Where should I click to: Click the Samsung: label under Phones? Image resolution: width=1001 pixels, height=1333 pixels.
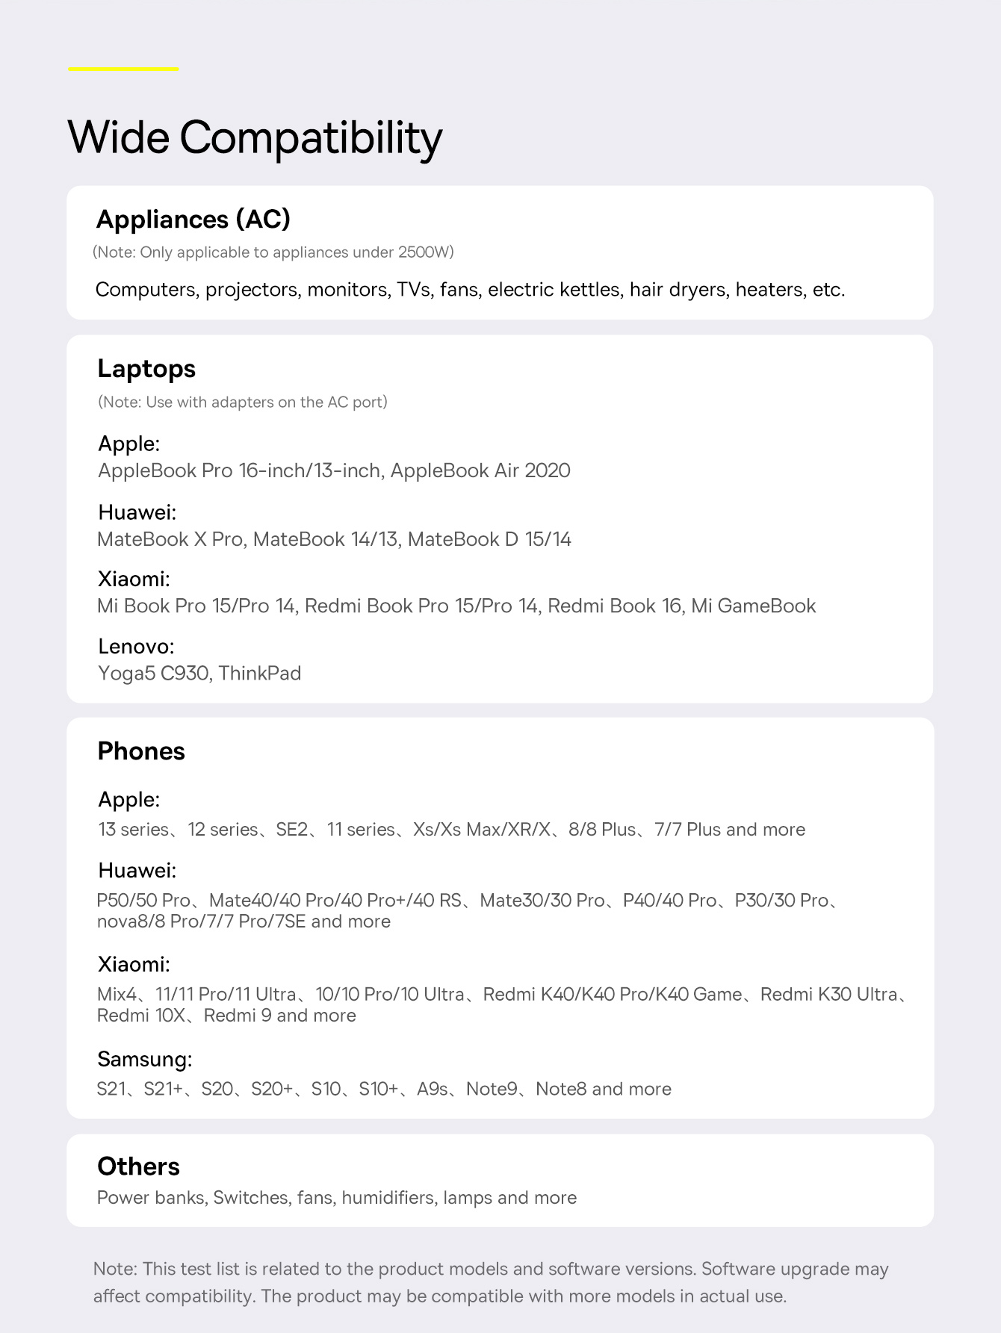[x=145, y=1060]
